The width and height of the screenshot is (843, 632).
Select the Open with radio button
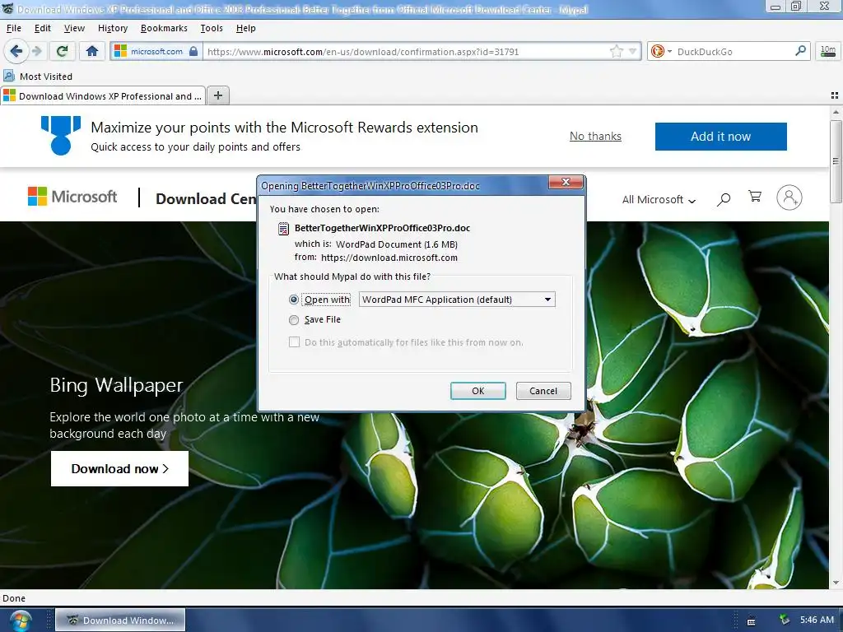click(x=294, y=300)
